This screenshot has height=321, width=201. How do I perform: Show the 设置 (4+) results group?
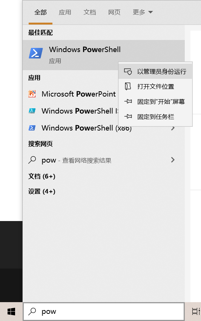42,191
